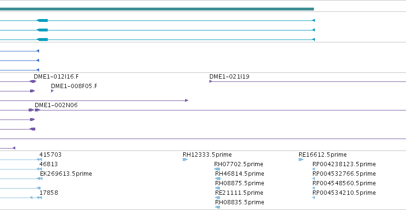Image resolution: width=406 pixels, height=210 pixels.
Task: Click the RE16612.5prime label
Action: [x=323, y=155]
